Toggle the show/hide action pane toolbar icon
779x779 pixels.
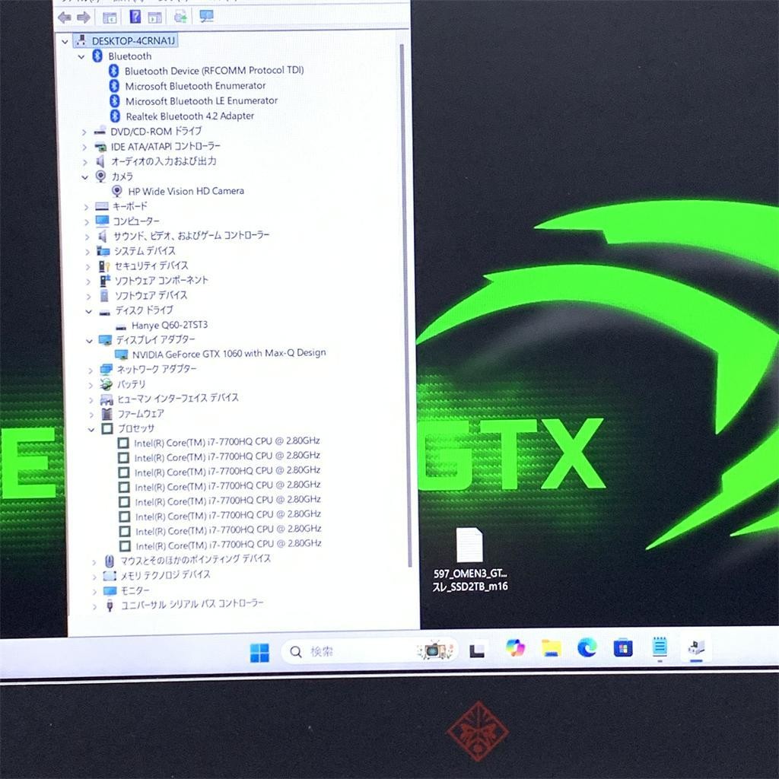pos(155,17)
